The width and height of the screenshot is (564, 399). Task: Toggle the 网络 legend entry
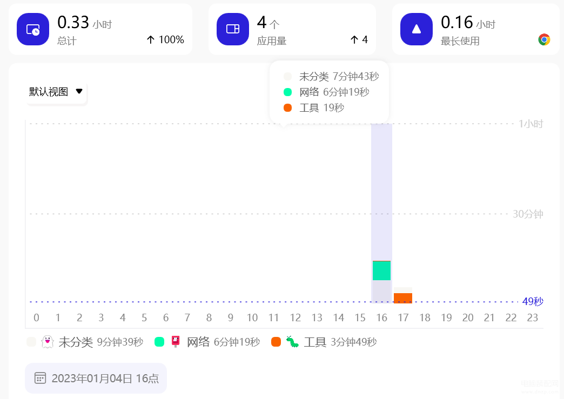(x=207, y=342)
